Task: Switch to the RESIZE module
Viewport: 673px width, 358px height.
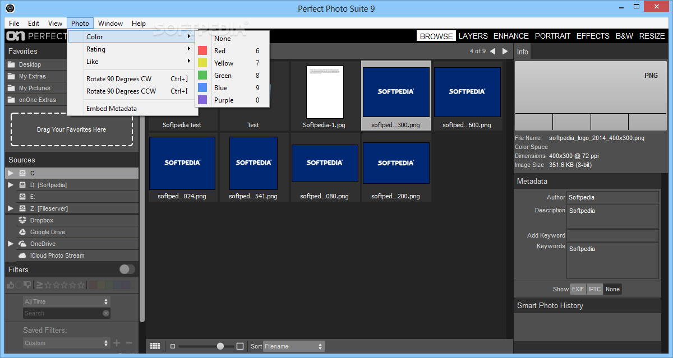Action: tap(652, 36)
